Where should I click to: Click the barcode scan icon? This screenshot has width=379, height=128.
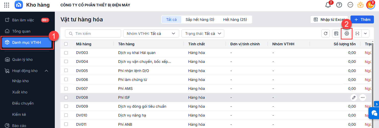click(x=357, y=33)
